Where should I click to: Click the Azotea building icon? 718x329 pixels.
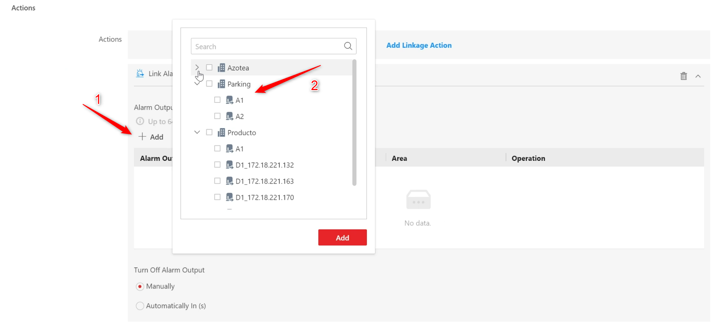coord(221,68)
